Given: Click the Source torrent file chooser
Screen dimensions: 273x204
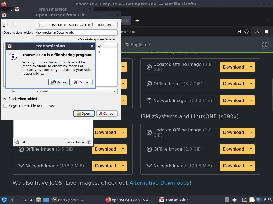Looking at the screenshot, I should coord(76,25).
